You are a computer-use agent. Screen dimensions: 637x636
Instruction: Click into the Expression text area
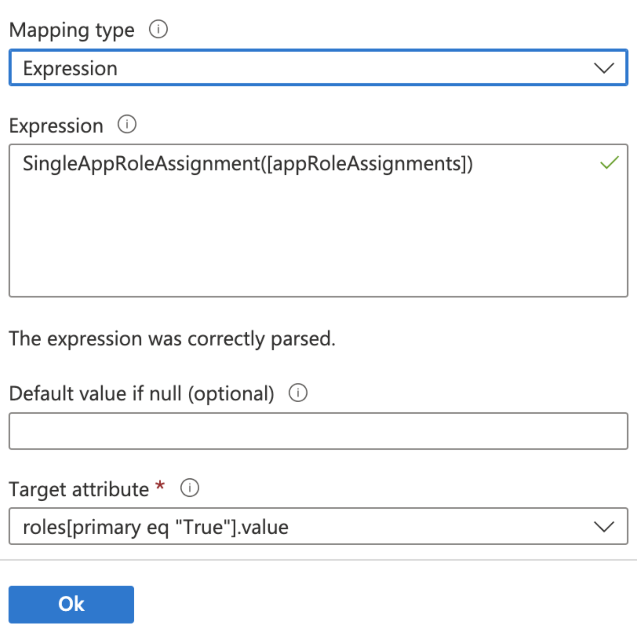coord(318,220)
